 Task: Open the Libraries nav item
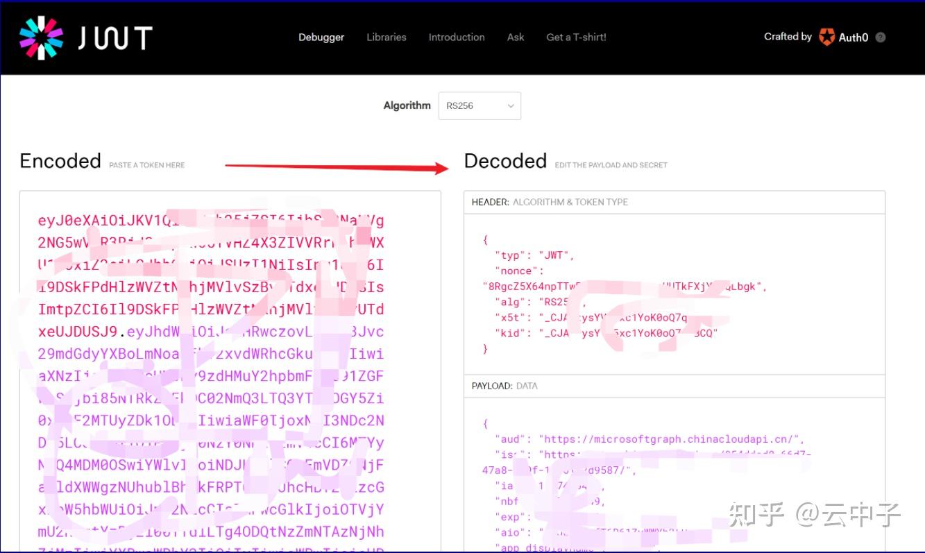(x=387, y=37)
